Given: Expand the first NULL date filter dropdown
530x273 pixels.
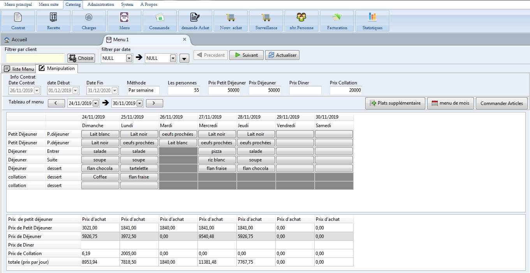Looking at the screenshot, I should pos(129,58).
